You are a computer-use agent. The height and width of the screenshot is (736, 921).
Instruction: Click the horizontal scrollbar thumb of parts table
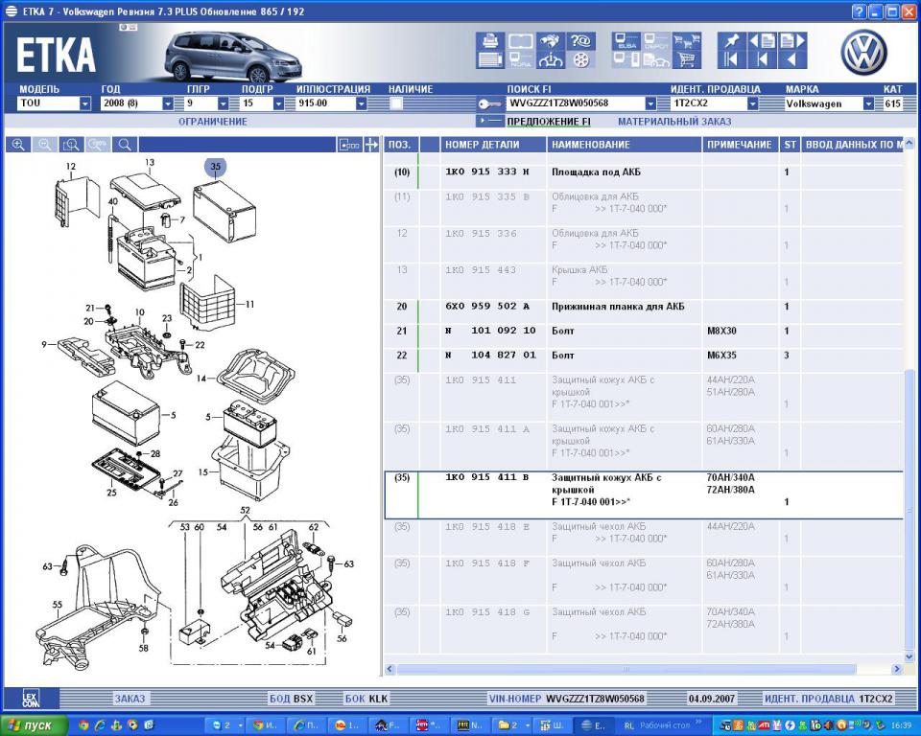click(626, 669)
